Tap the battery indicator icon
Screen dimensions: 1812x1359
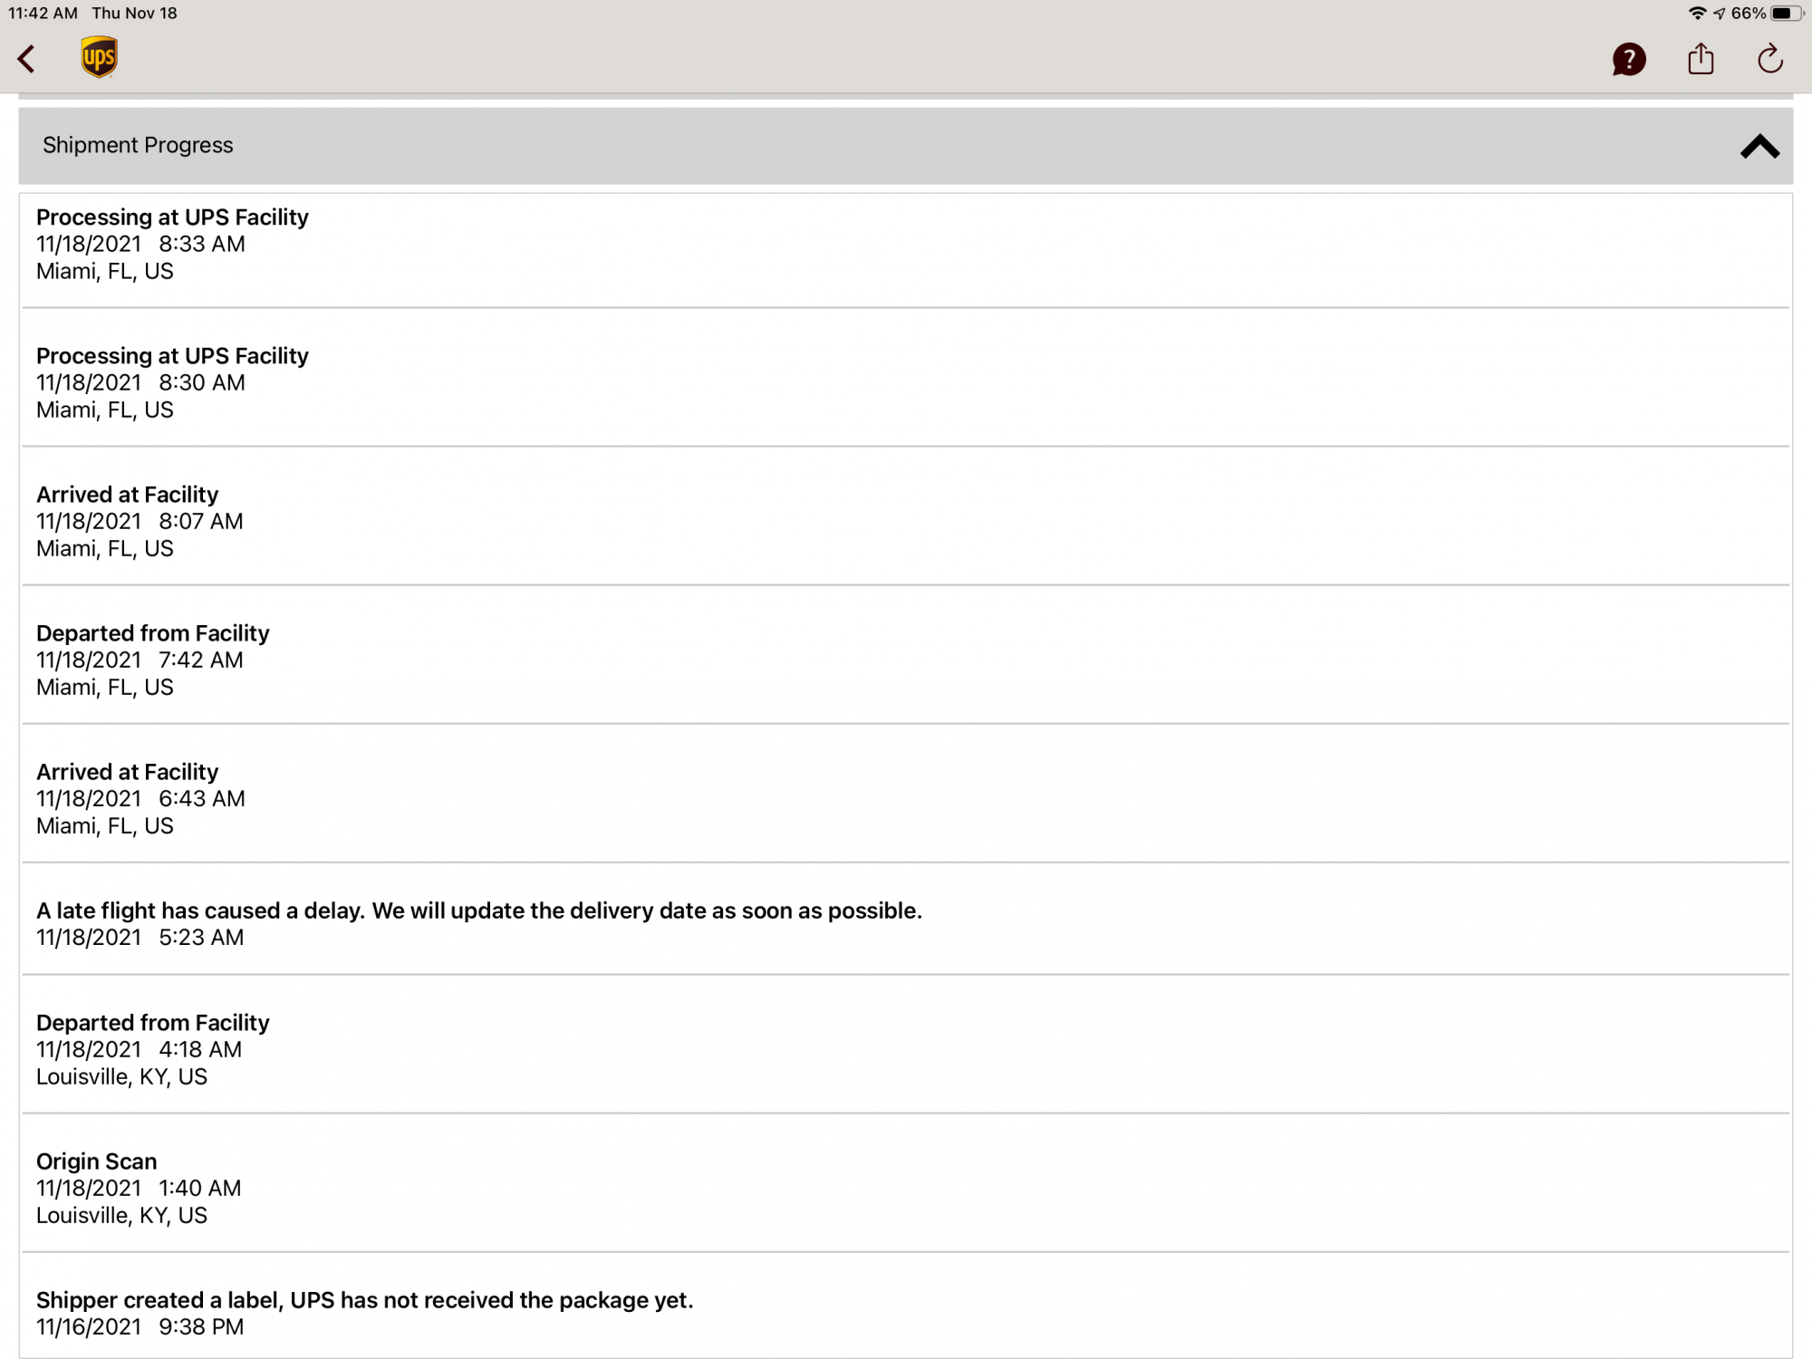[x=1785, y=14]
